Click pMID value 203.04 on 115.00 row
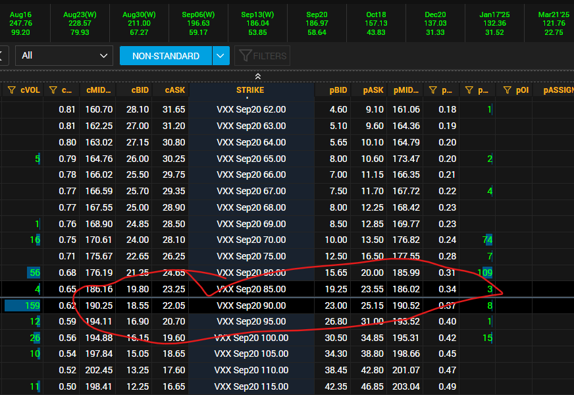 tap(406, 386)
